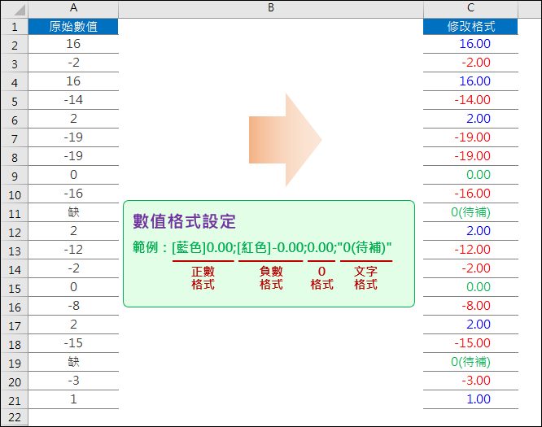The image size is (542, 427).
Task: Select cell A9 containing 0
Action: click(73, 175)
